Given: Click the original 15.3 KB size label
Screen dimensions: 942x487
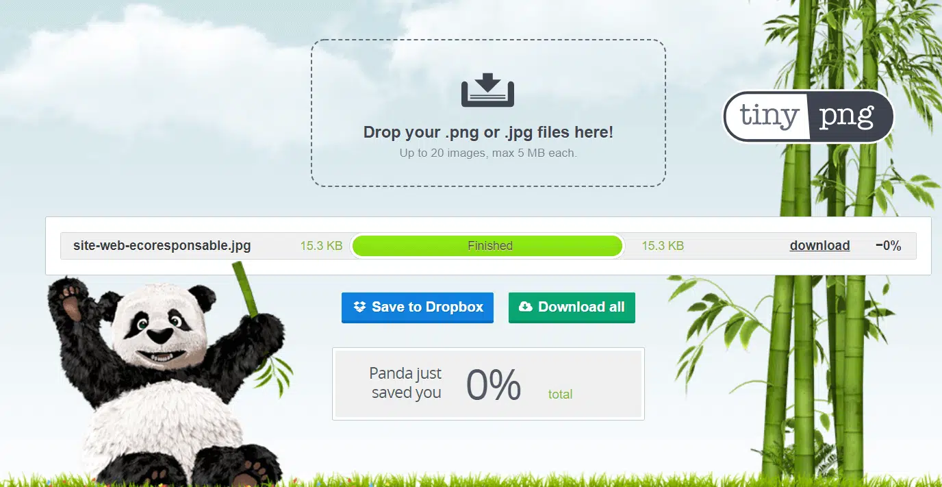Looking at the screenshot, I should tap(321, 246).
